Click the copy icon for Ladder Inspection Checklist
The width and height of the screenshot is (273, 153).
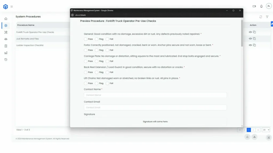coord(254,45)
